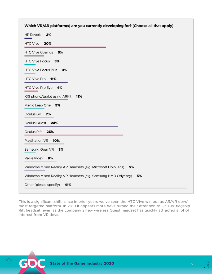Image resolution: width=212 pixels, height=274 pixels.
Task: Click the small squares icon beside the page number
Action: pos(207,264)
